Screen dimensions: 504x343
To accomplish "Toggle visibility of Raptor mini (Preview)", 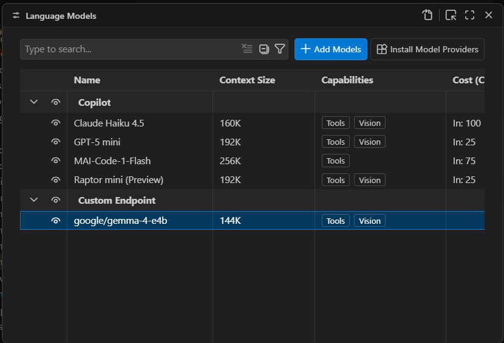I will (x=56, y=180).
